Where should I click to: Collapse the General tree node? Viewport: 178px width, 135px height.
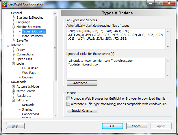pos(8,13)
